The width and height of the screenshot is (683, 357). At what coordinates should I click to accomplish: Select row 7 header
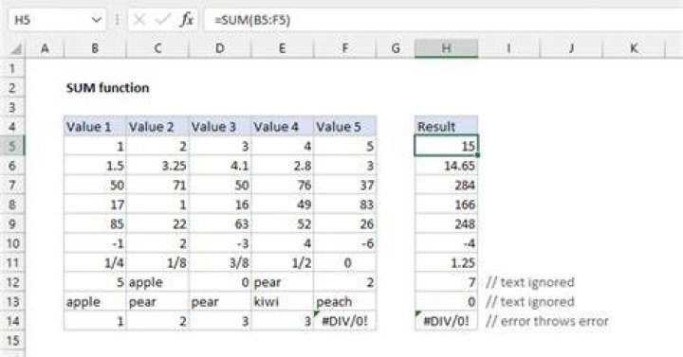(x=12, y=186)
